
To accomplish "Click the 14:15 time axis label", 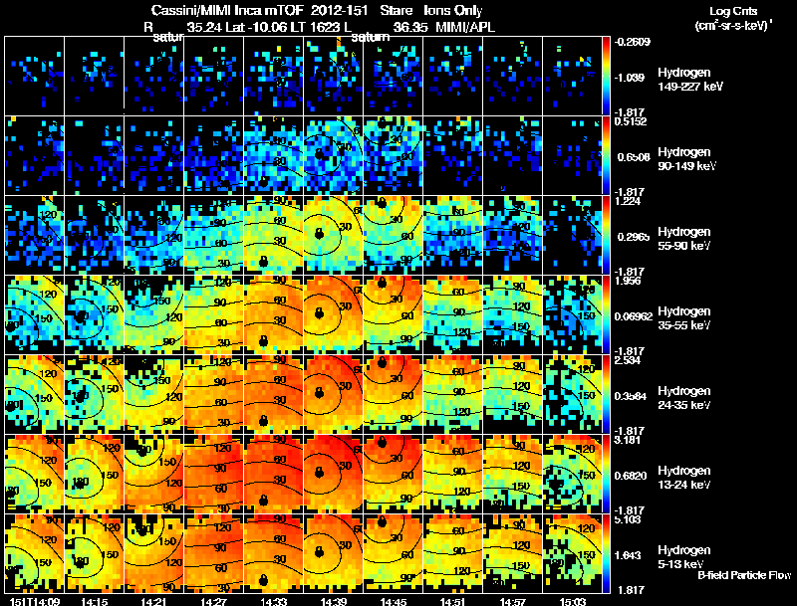I will tap(94, 602).
